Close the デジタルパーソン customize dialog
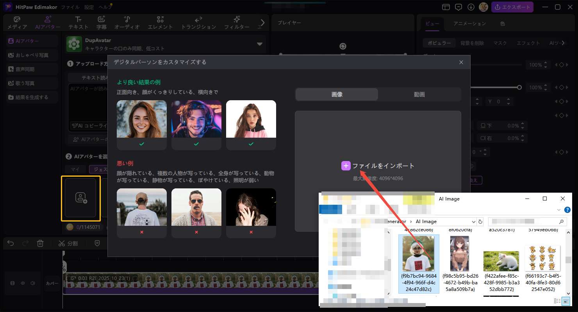Viewport: 578px width, 312px height. (x=461, y=62)
